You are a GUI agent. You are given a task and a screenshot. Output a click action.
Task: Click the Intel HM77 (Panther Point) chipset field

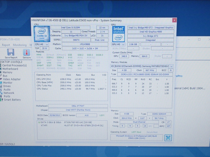78,110
